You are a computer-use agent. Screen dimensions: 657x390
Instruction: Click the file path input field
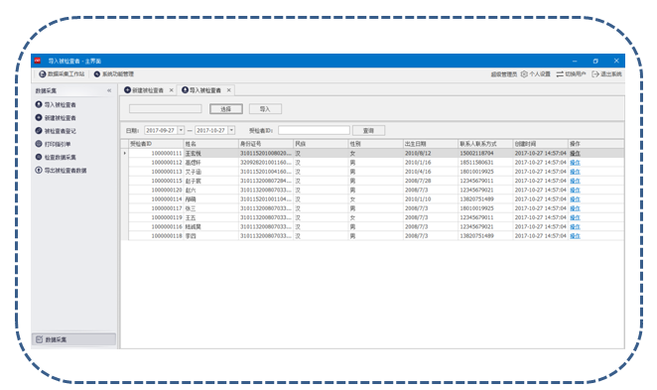(x=166, y=109)
